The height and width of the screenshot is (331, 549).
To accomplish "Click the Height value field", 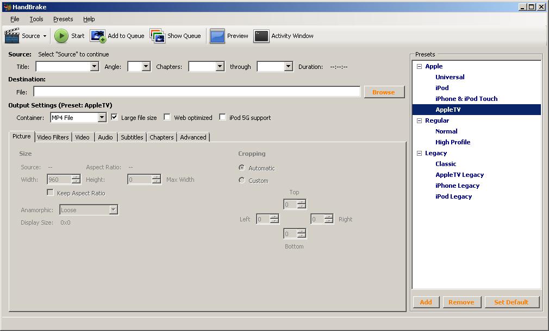I will [140, 180].
